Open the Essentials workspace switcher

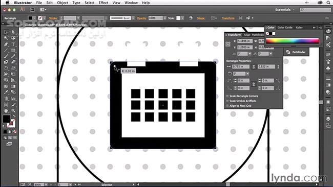285,10
